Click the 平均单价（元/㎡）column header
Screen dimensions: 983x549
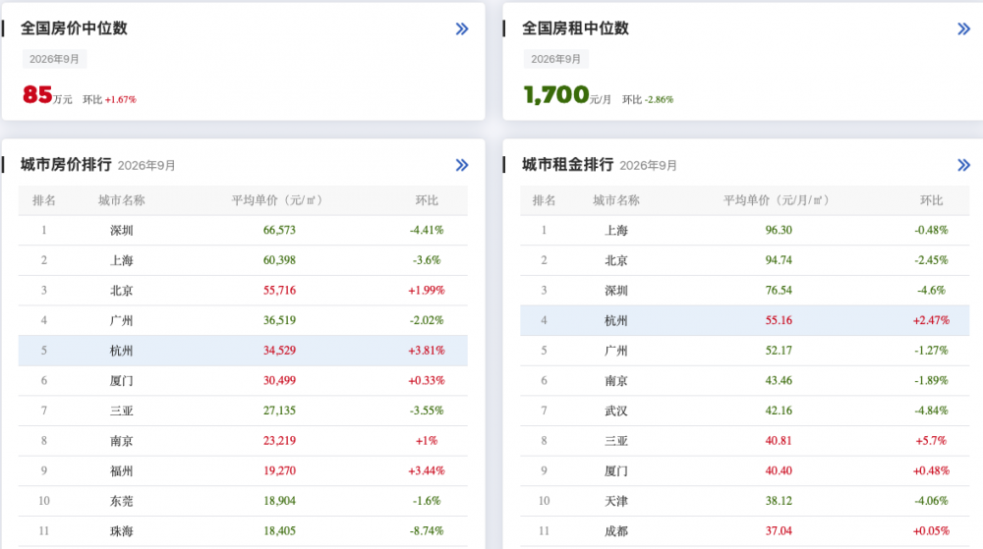click(x=279, y=200)
